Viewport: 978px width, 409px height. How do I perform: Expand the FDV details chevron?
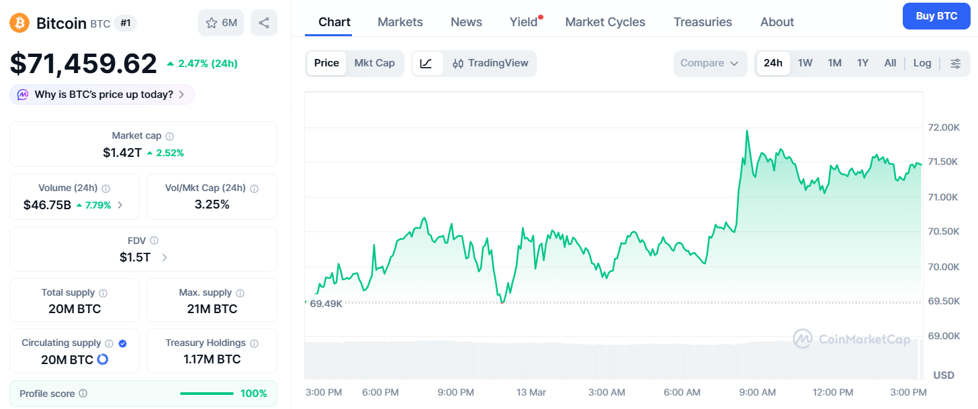(x=165, y=257)
